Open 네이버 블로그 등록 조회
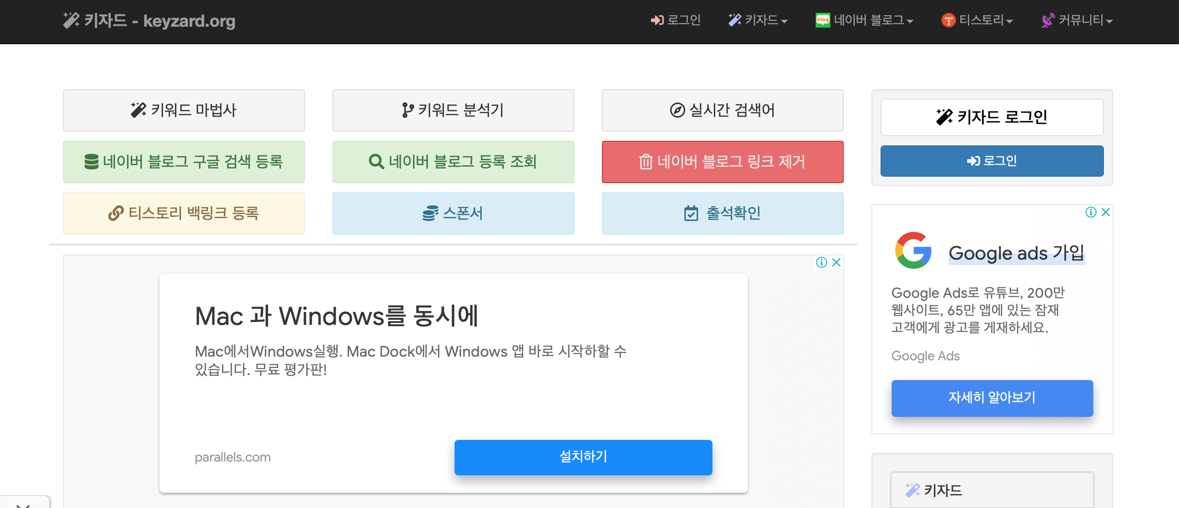Viewport: 1179px width, 508px height. (453, 162)
